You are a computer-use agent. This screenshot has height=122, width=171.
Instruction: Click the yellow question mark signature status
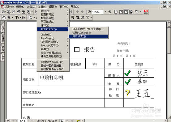pyautogui.click(x=127, y=93)
